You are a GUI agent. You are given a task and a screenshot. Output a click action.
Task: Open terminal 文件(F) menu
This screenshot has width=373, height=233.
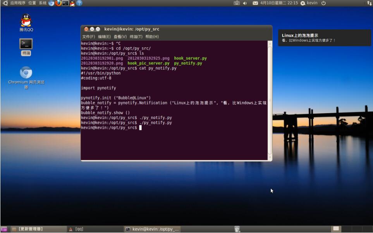[88, 37]
